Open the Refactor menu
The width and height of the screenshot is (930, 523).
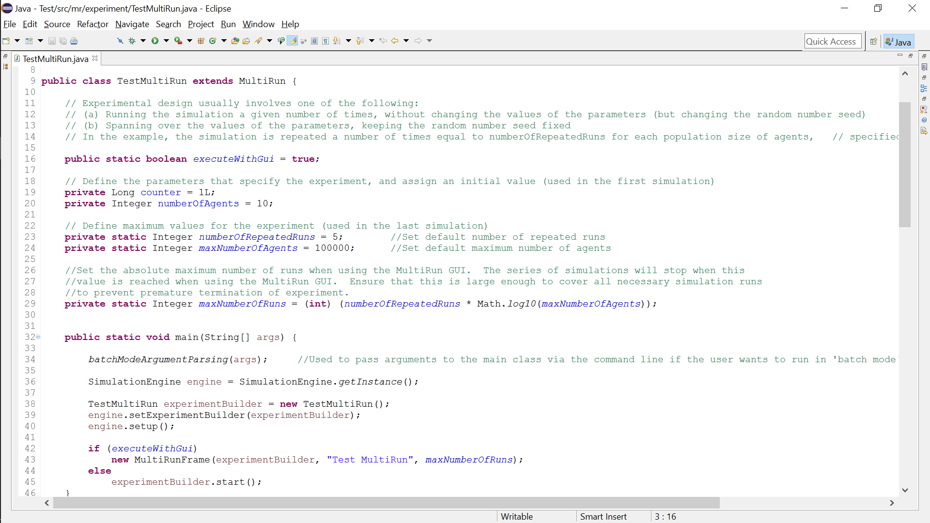pyautogui.click(x=93, y=24)
